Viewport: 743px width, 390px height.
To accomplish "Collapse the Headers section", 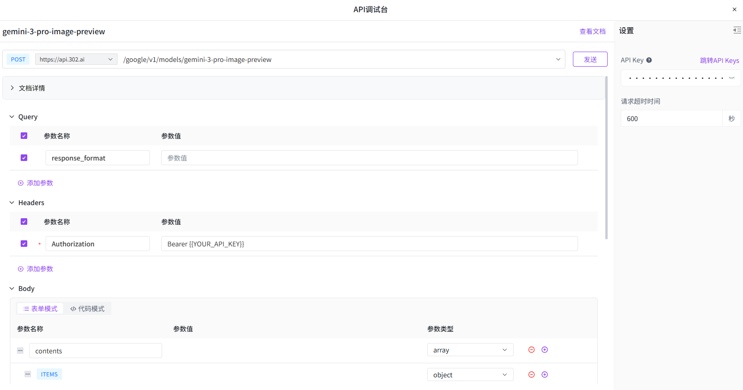I will (12, 203).
